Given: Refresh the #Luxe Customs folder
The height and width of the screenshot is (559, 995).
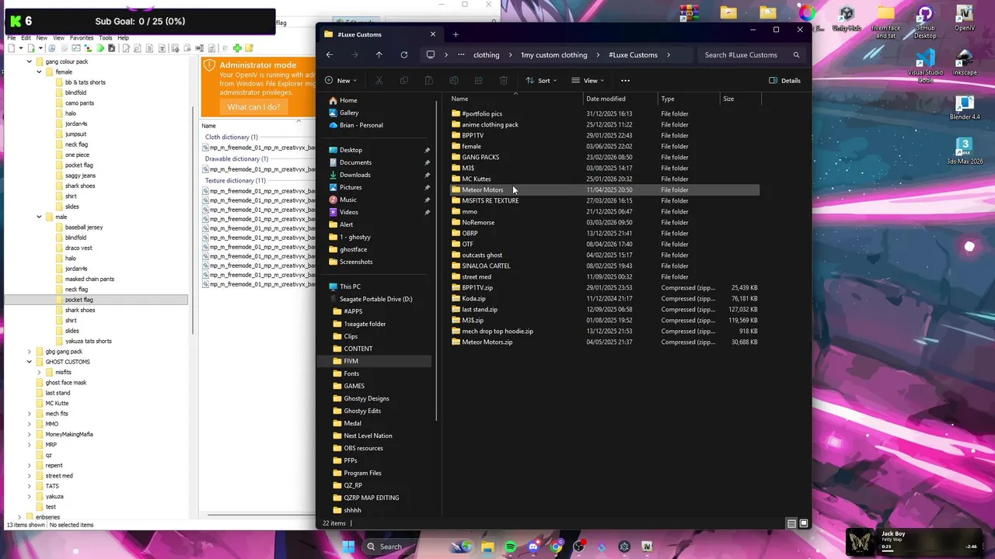Looking at the screenshot, I should click(403, 55).
